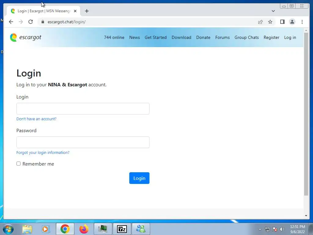Viewport: 313px width, 235px height.
Task: Click the page scrollbar up arrow
Action: point(306,30)
